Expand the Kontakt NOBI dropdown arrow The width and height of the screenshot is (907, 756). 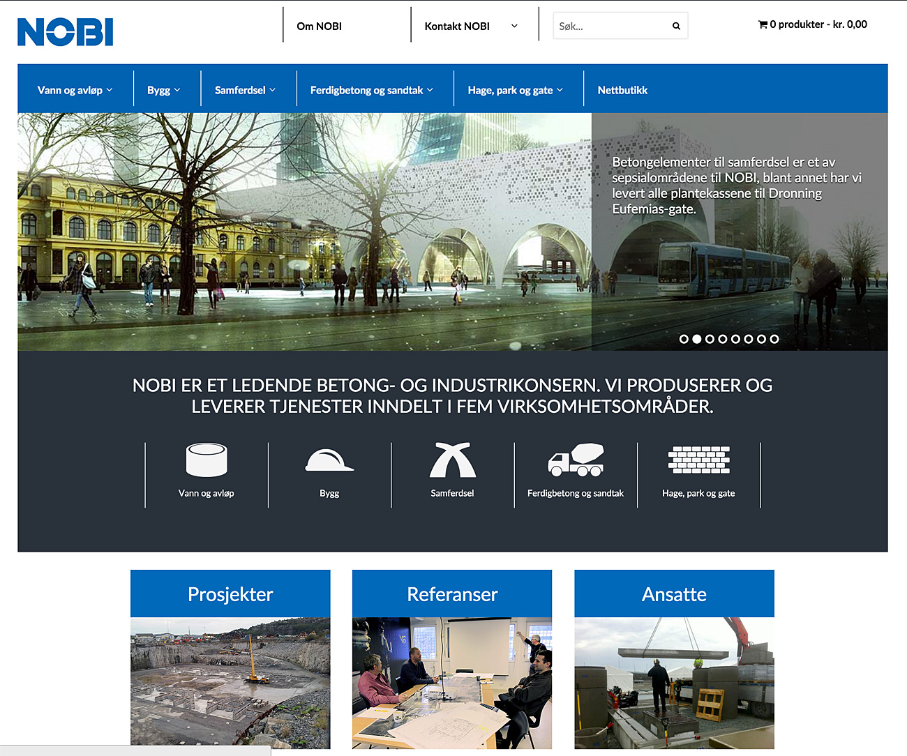click(x=515, y=26)
